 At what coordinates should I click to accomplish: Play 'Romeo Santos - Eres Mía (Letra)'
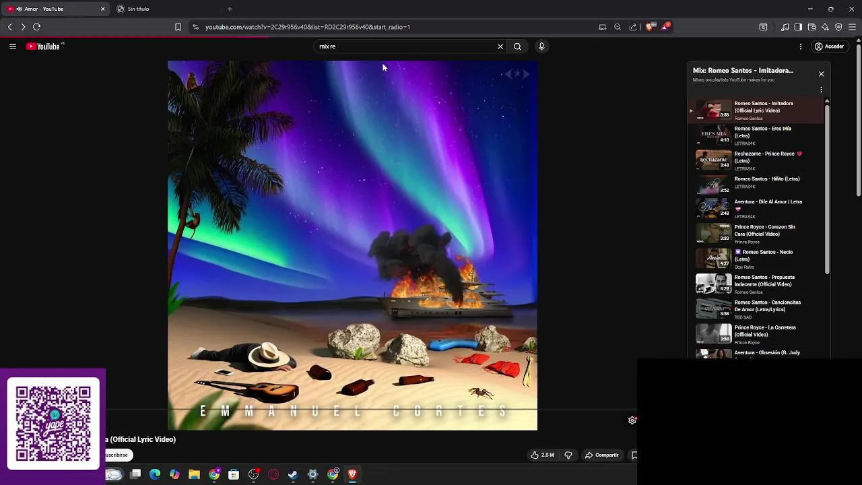click(x=756, y=135)
